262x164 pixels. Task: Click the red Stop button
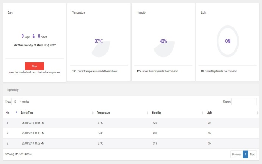pyautogui.click(x=34, y=66)
